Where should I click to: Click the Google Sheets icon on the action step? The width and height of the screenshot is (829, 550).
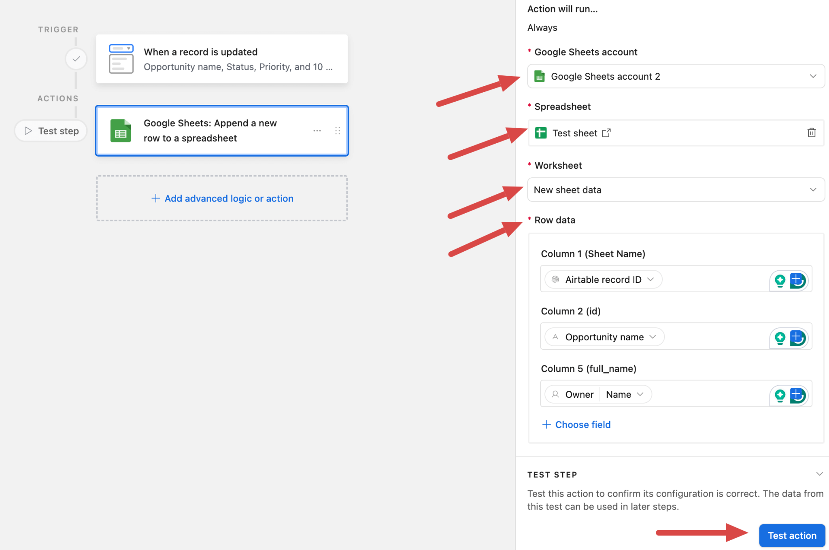tap(120, 130)
